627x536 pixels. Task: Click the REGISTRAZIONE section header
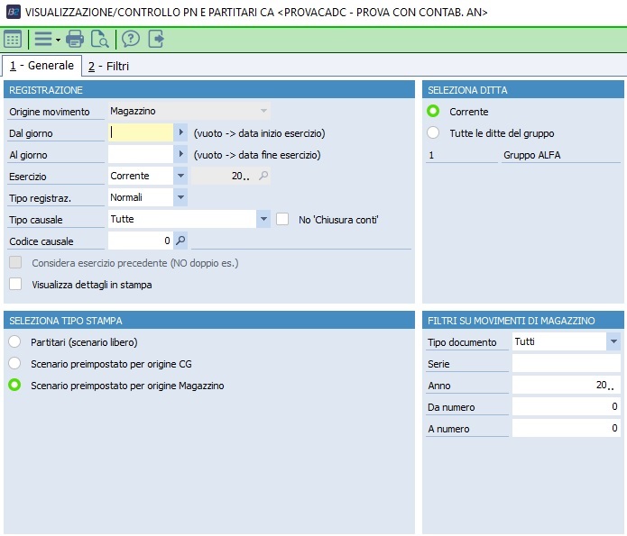pos(209,89)
